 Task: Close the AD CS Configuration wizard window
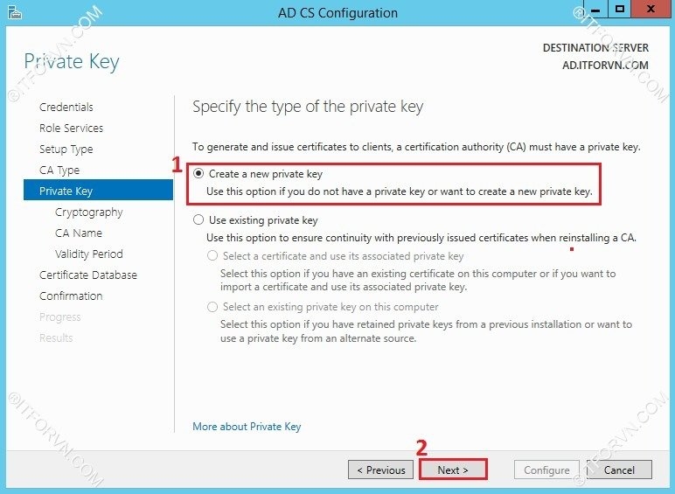648,10
